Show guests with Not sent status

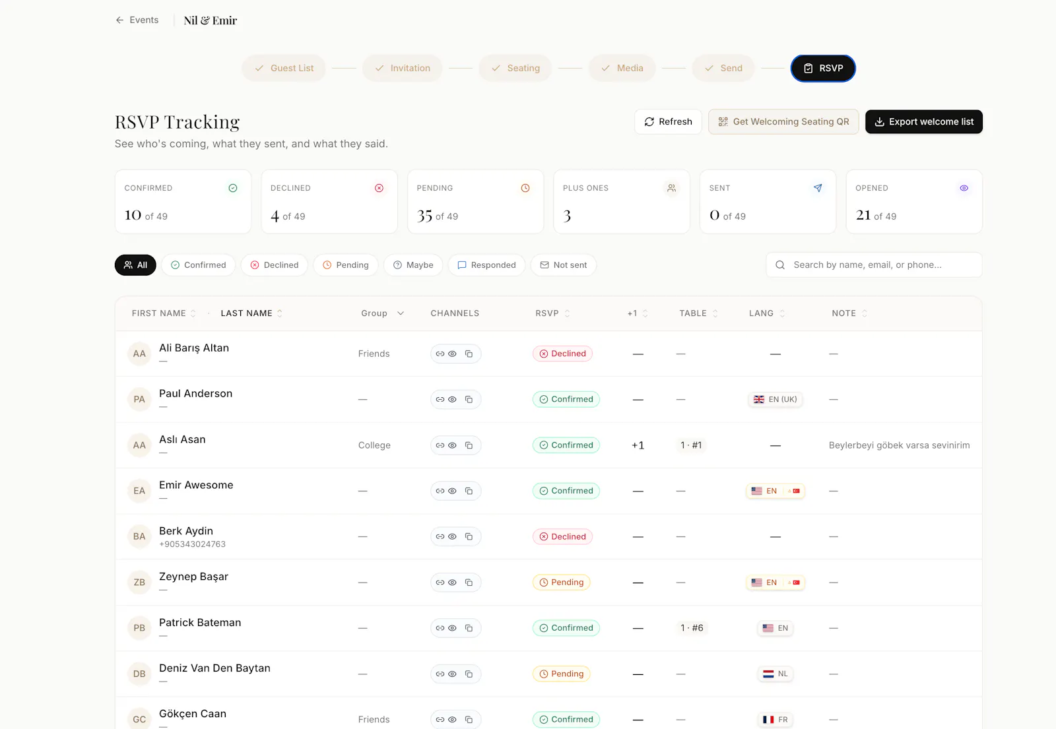click(x=564, y=265)
